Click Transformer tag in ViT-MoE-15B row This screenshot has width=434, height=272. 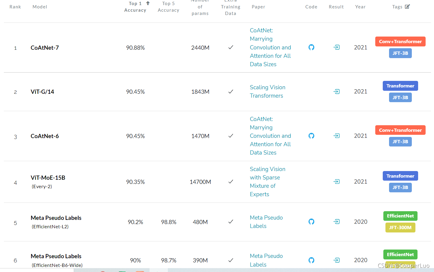(x=400, y=176)
